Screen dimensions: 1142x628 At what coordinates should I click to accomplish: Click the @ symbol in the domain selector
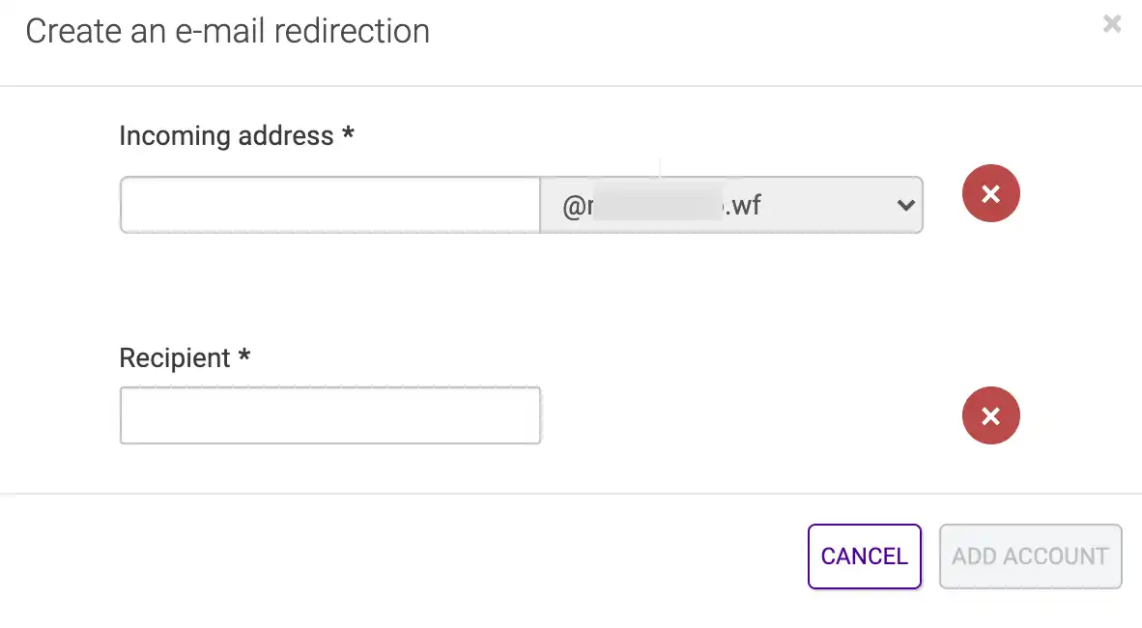point(574,207)
